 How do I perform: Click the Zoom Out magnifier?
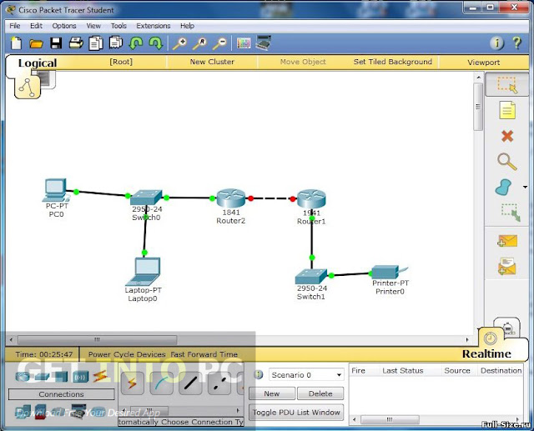point(219,43)
